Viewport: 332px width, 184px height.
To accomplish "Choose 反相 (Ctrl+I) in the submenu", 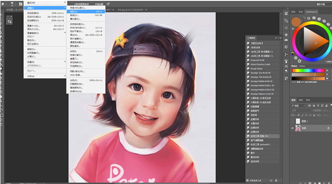I will pos(86,51).
